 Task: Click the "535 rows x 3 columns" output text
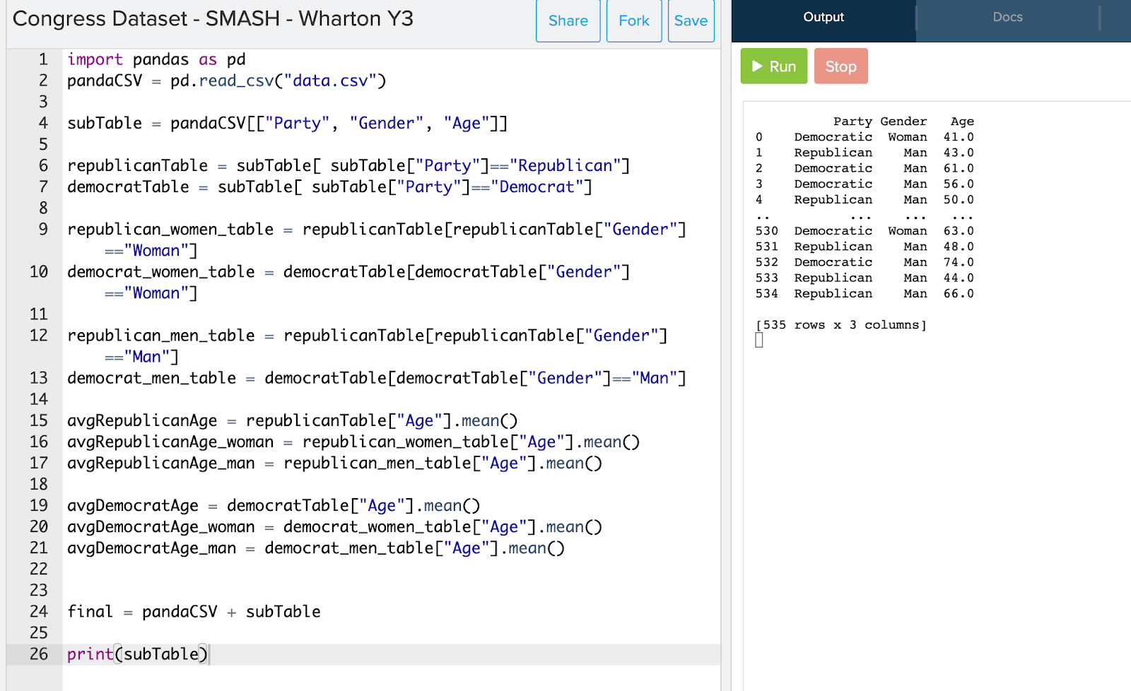tap(840, 325)
